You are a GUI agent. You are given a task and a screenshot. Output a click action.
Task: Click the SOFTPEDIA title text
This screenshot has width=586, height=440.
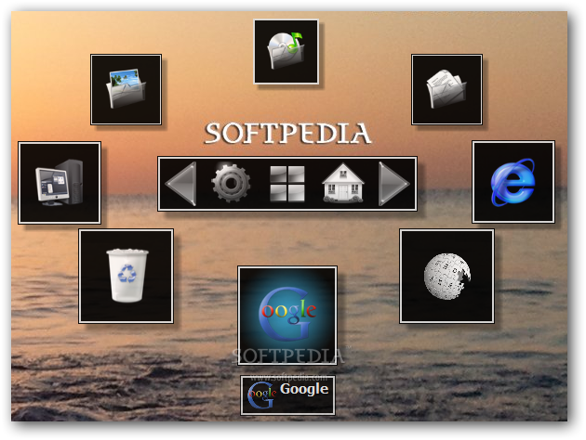coord(287,133)
